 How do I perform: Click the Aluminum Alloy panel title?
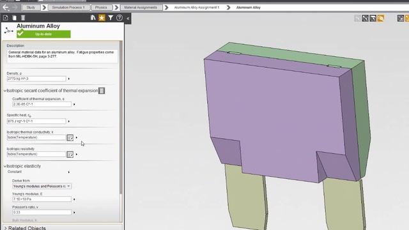[x=38, y=26]
